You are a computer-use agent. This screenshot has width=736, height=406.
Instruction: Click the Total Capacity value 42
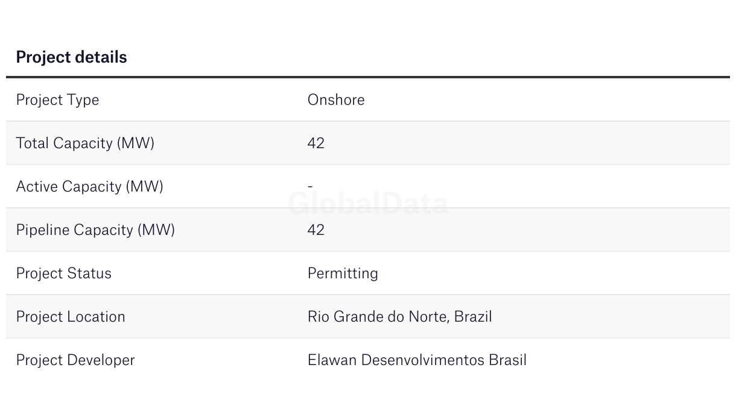click(316, 143)
